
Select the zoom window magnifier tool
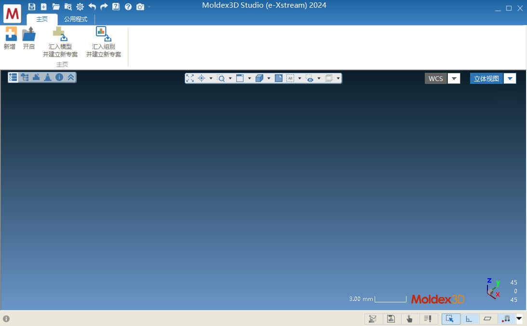point(221,78)
